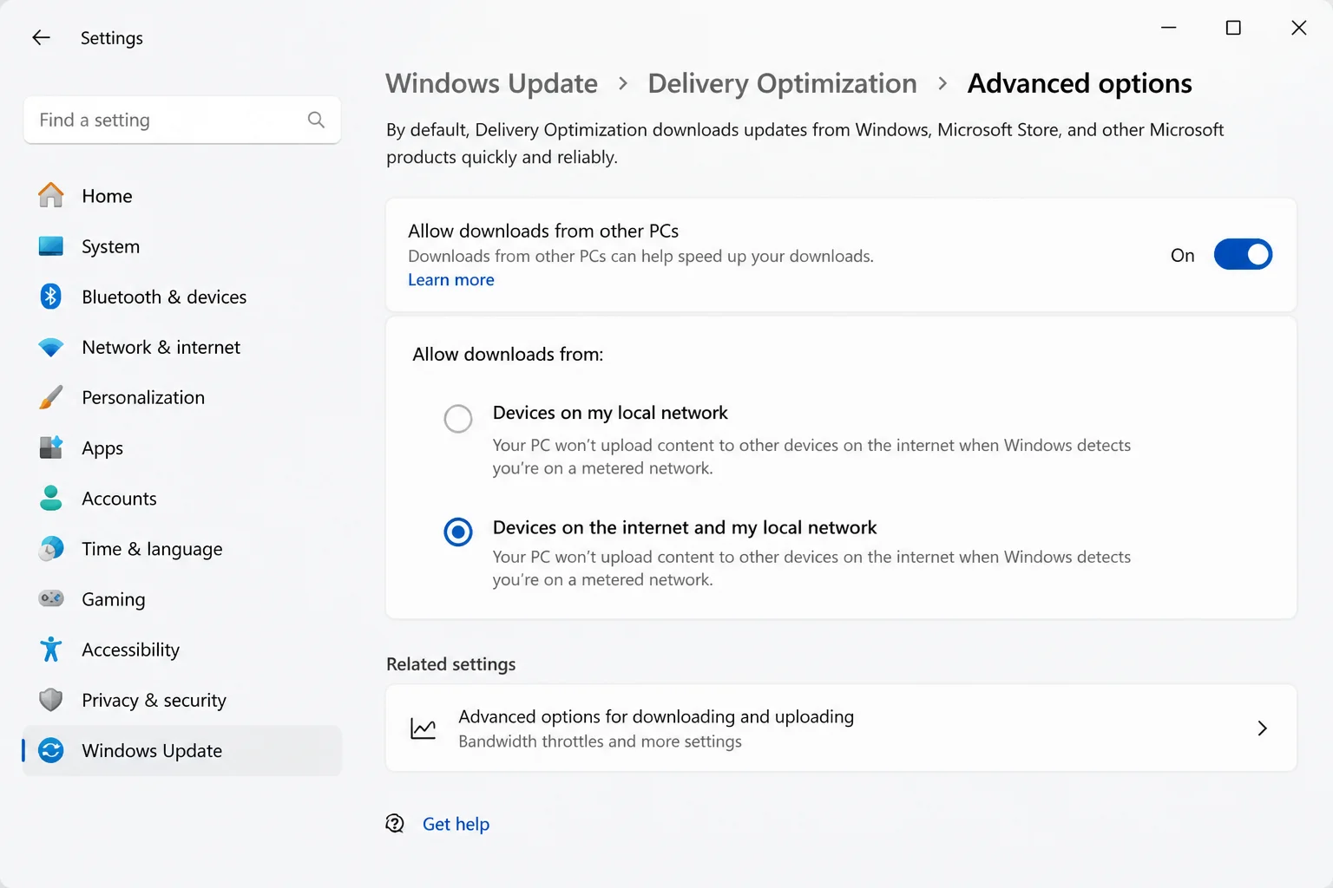Click the System monitor icon

click(51, 246)
